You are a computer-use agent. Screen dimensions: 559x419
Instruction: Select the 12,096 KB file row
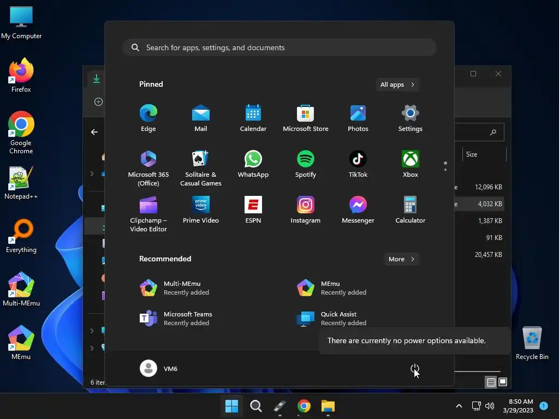point(479,187)
